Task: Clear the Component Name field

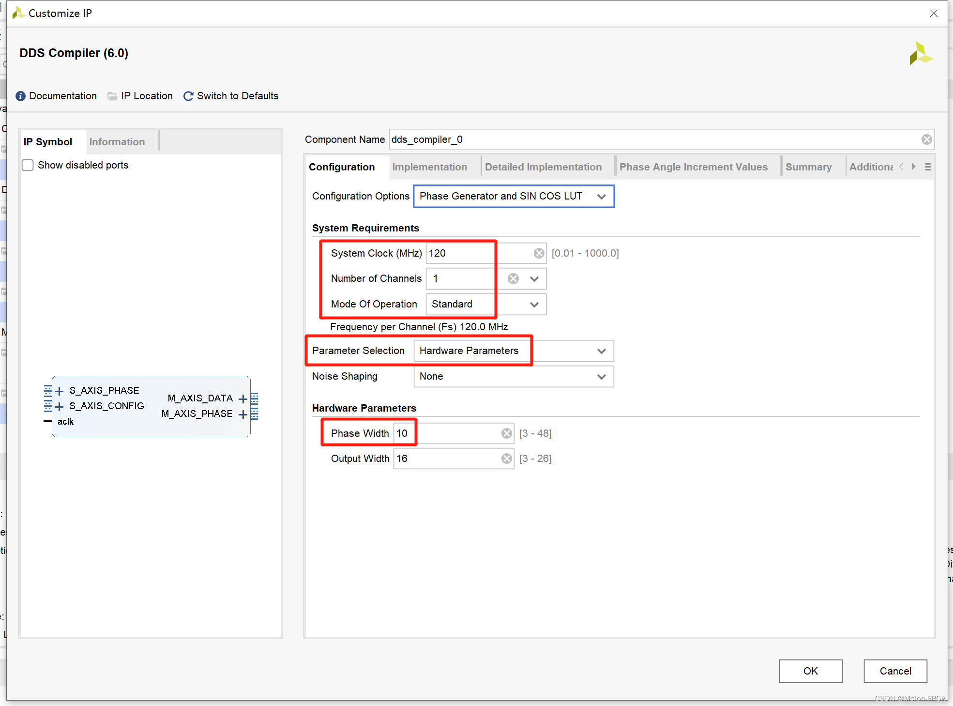Action: pyautogui.click(x=926, y=140)
